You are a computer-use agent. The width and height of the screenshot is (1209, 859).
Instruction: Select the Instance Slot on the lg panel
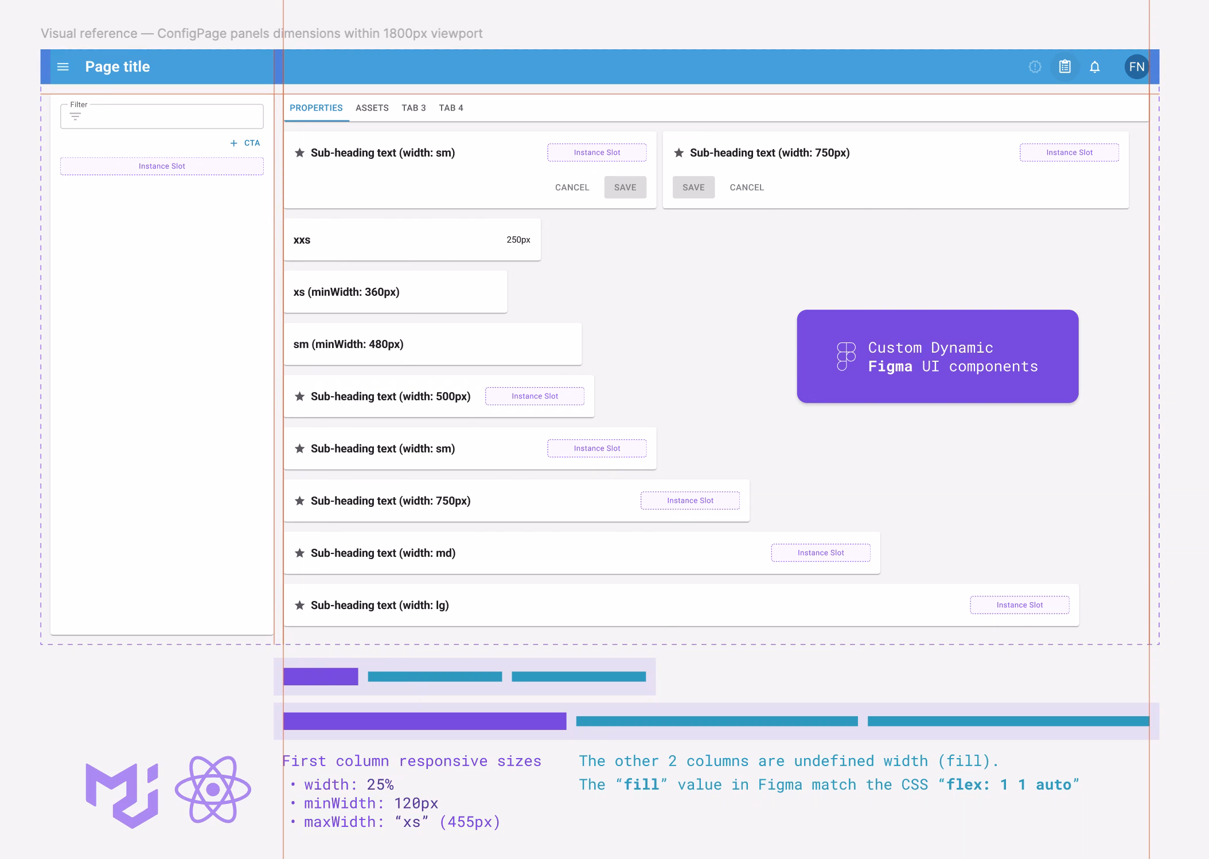click(1019, 605)
